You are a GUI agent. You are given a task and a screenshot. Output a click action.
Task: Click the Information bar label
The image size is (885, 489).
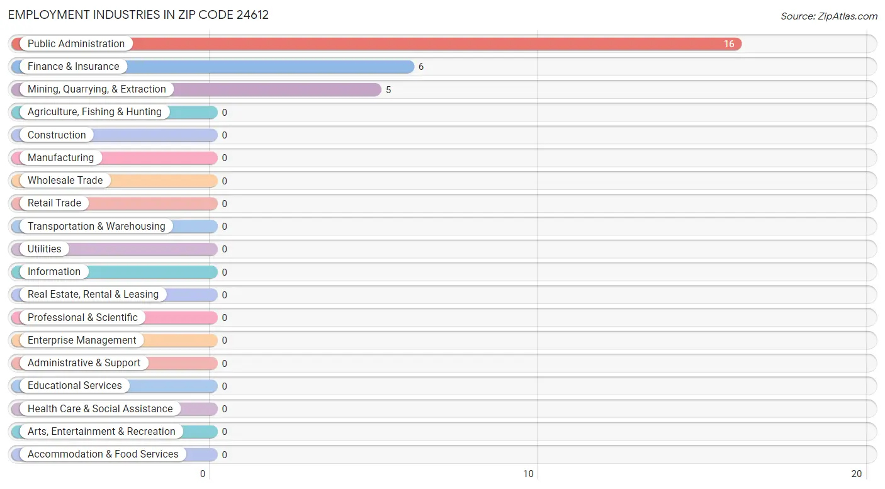(54, 272)
